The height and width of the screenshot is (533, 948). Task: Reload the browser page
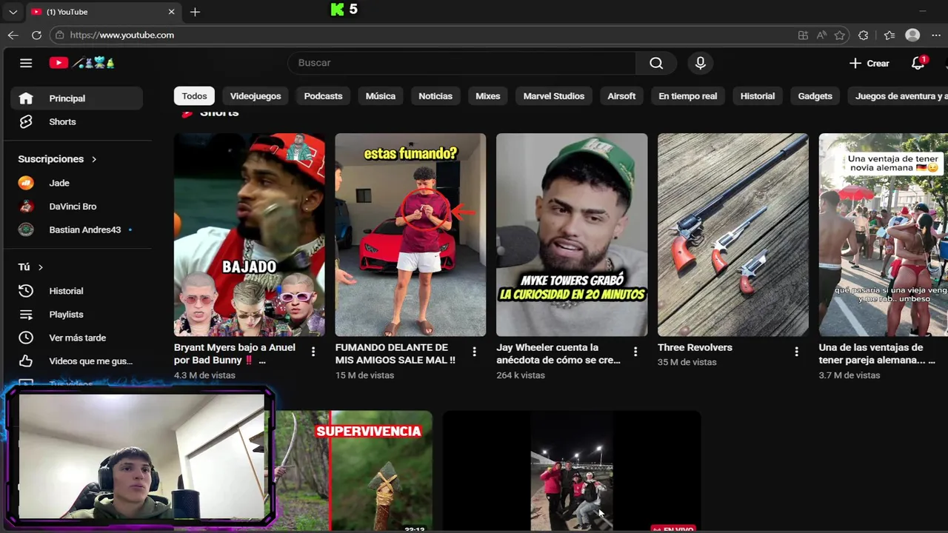(36, 35)
